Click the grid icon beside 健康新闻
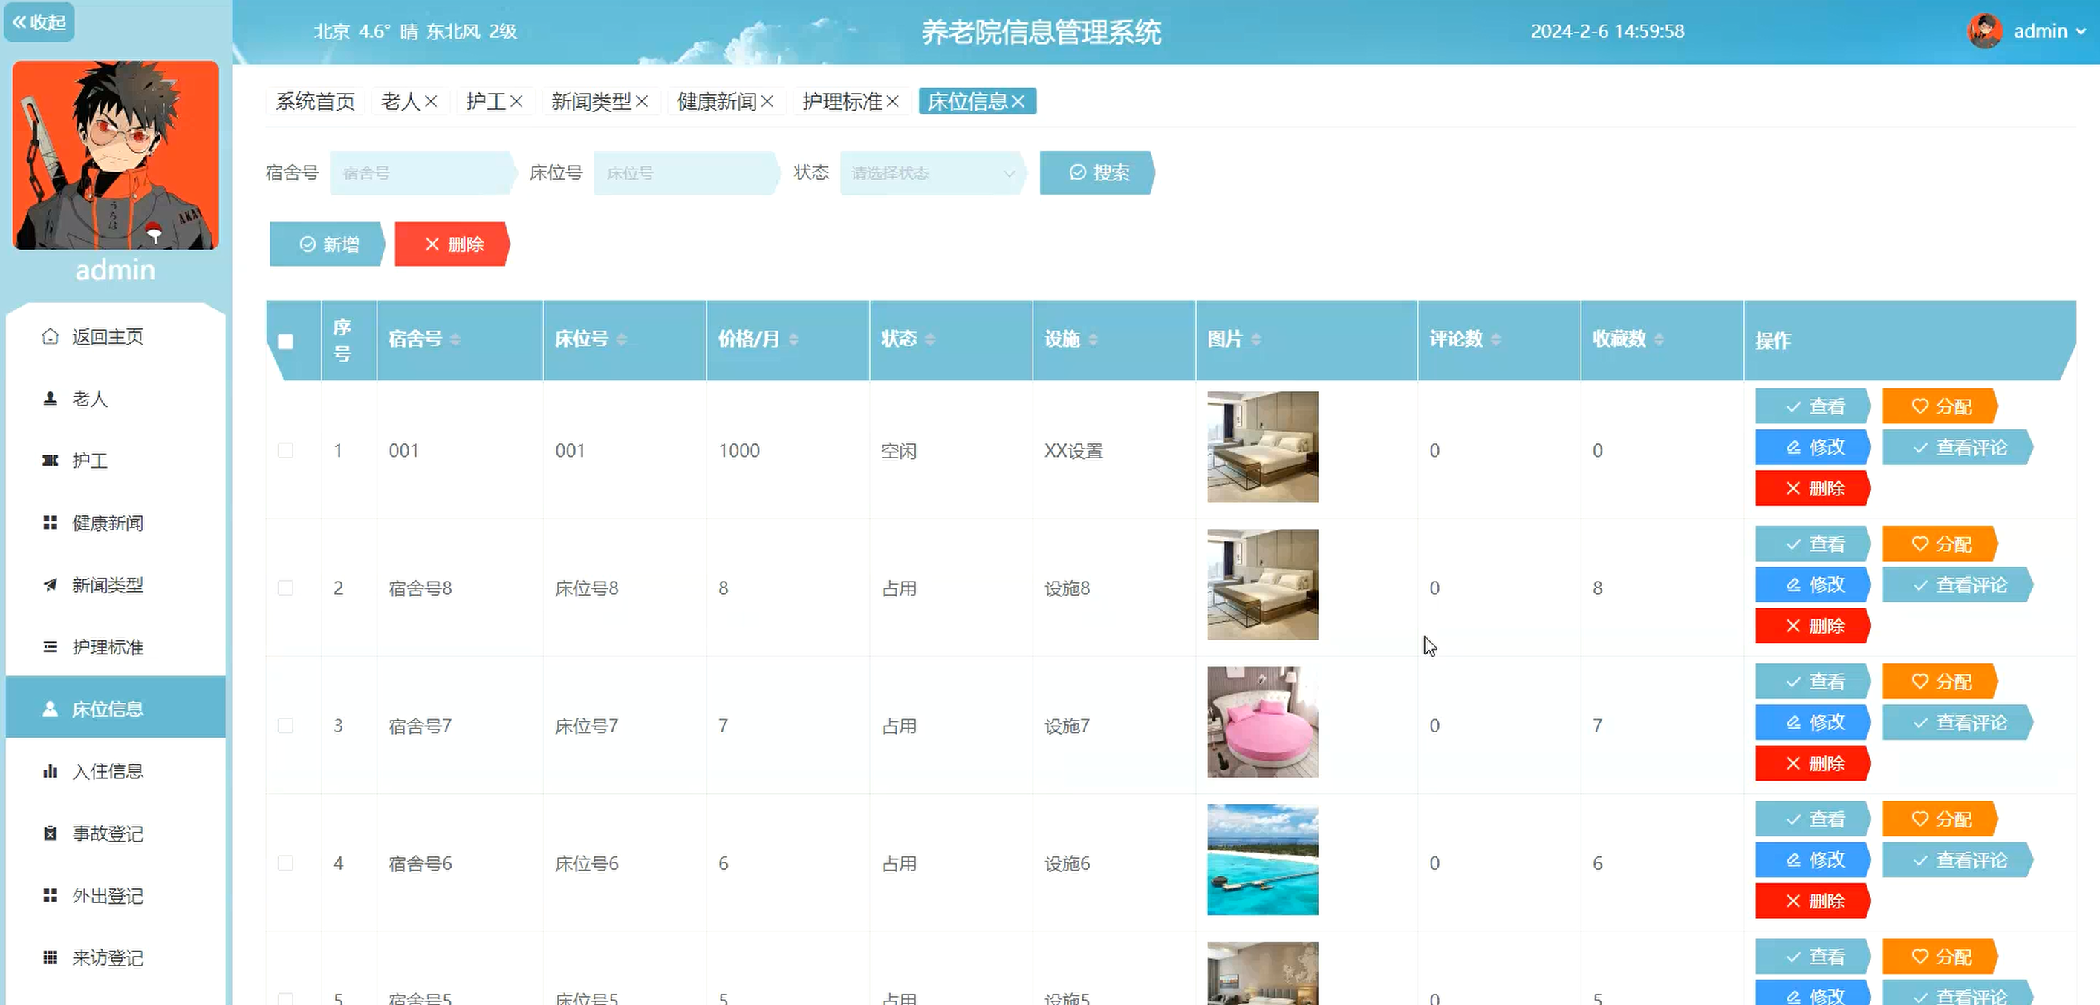 (50, 522)
